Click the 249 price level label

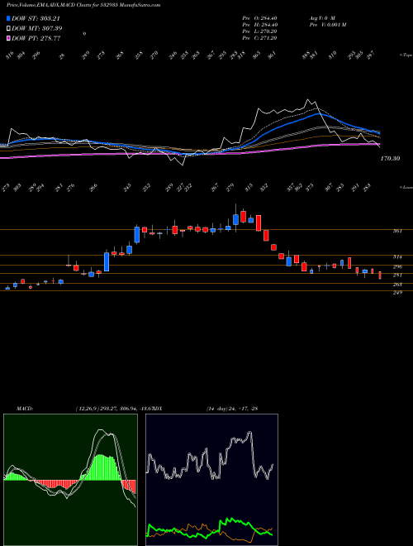point(398,293)
